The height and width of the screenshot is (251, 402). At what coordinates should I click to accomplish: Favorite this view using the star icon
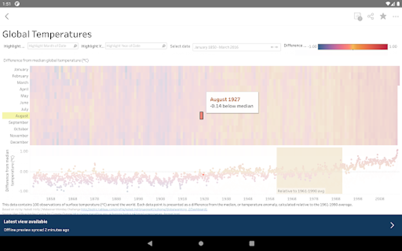point(383,17)
